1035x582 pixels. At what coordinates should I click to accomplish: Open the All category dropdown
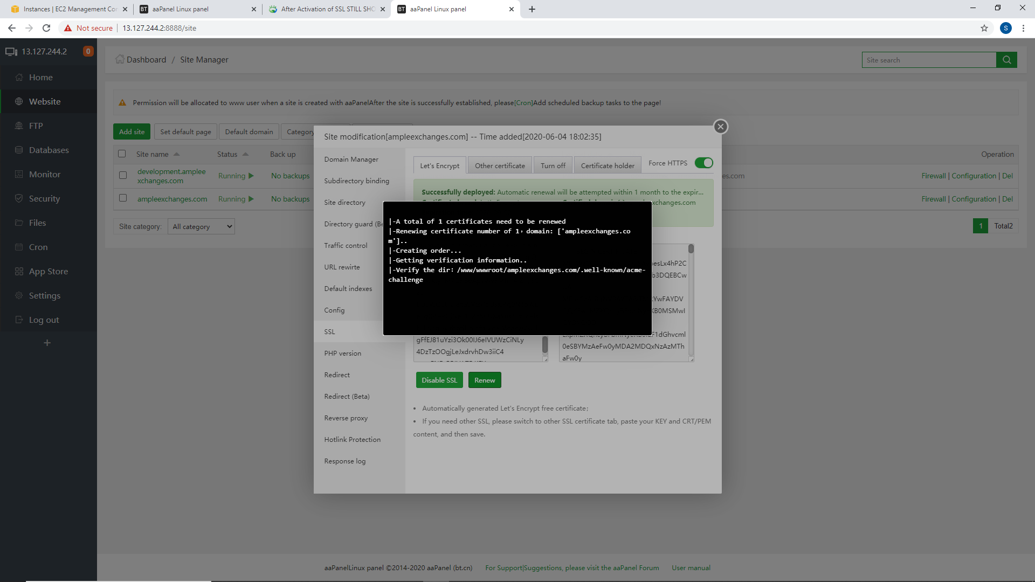pyautogui.click(x=202, y=226)
